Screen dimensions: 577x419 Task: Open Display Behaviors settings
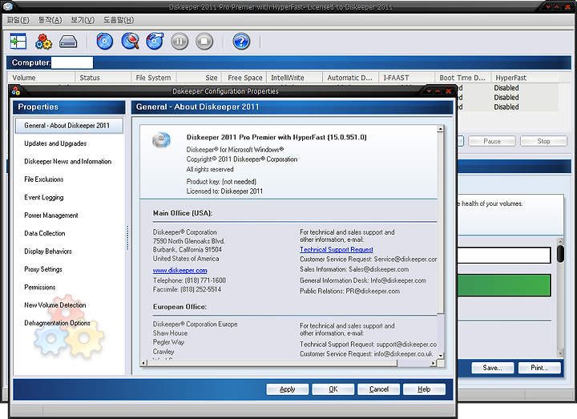[48, 252]
